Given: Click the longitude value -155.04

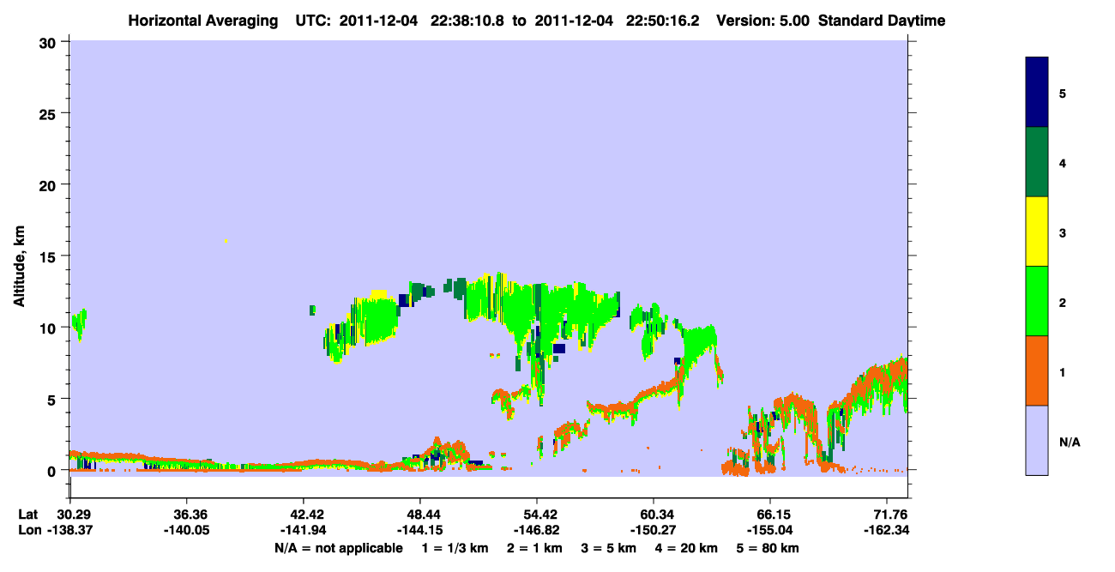Looking at the screenshot, I should (771, 531).
